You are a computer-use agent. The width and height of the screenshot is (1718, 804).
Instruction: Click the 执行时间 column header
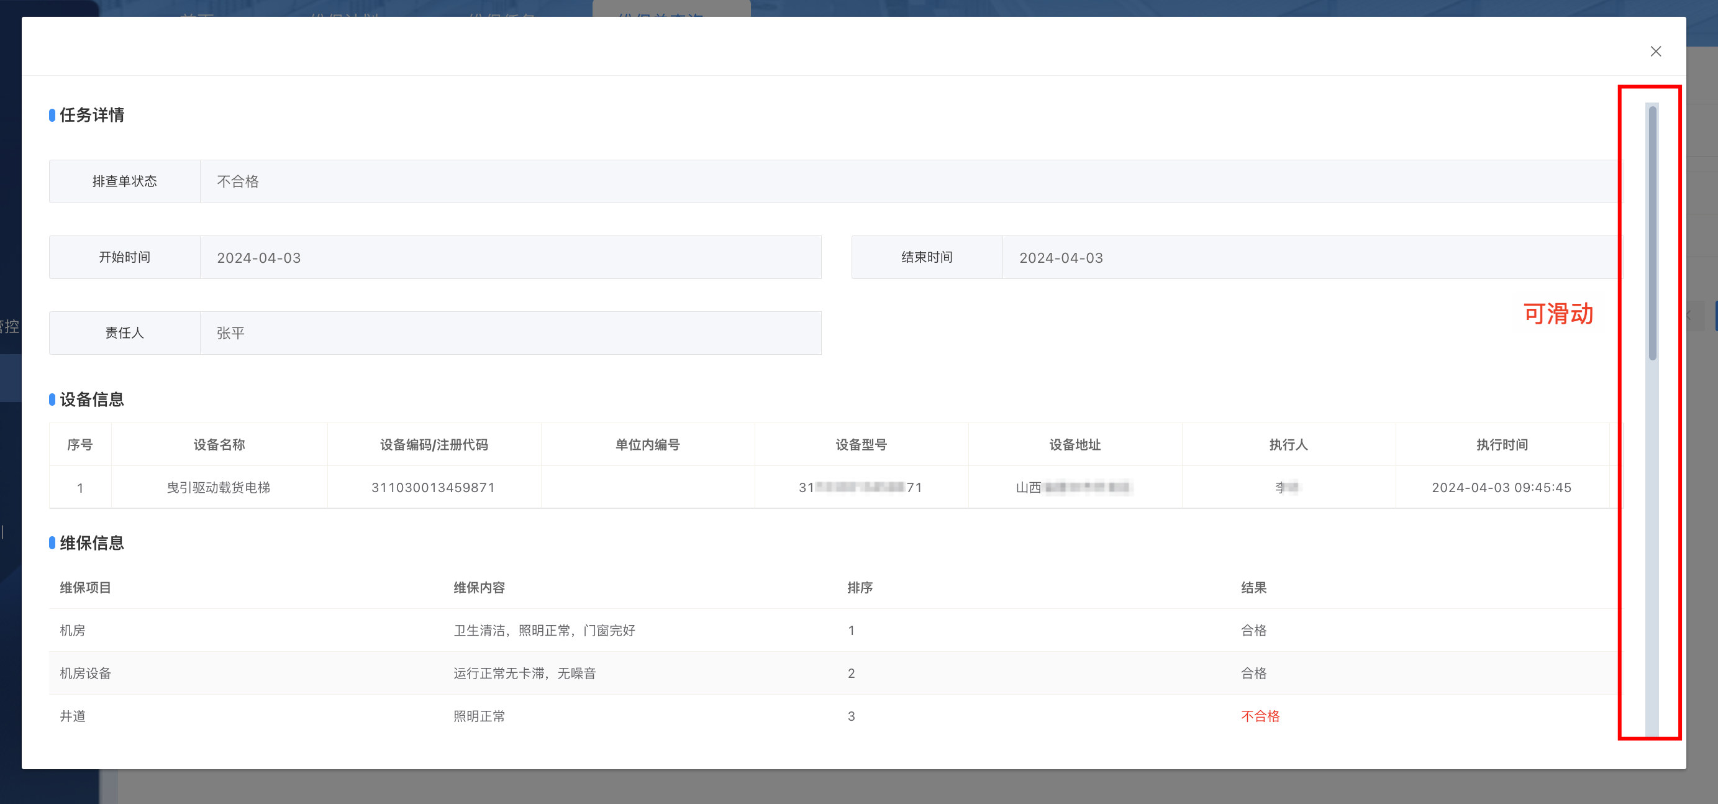(x=1502, y=445)
